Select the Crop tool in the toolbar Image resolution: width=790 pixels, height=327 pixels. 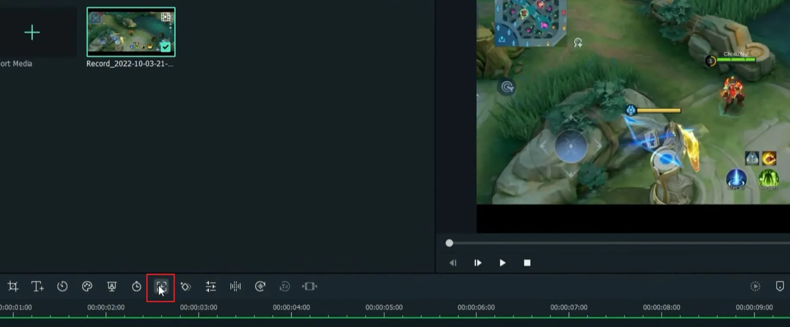13,286
